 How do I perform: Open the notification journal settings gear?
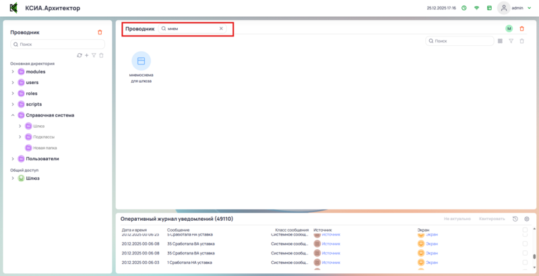(x=527, y=219)
